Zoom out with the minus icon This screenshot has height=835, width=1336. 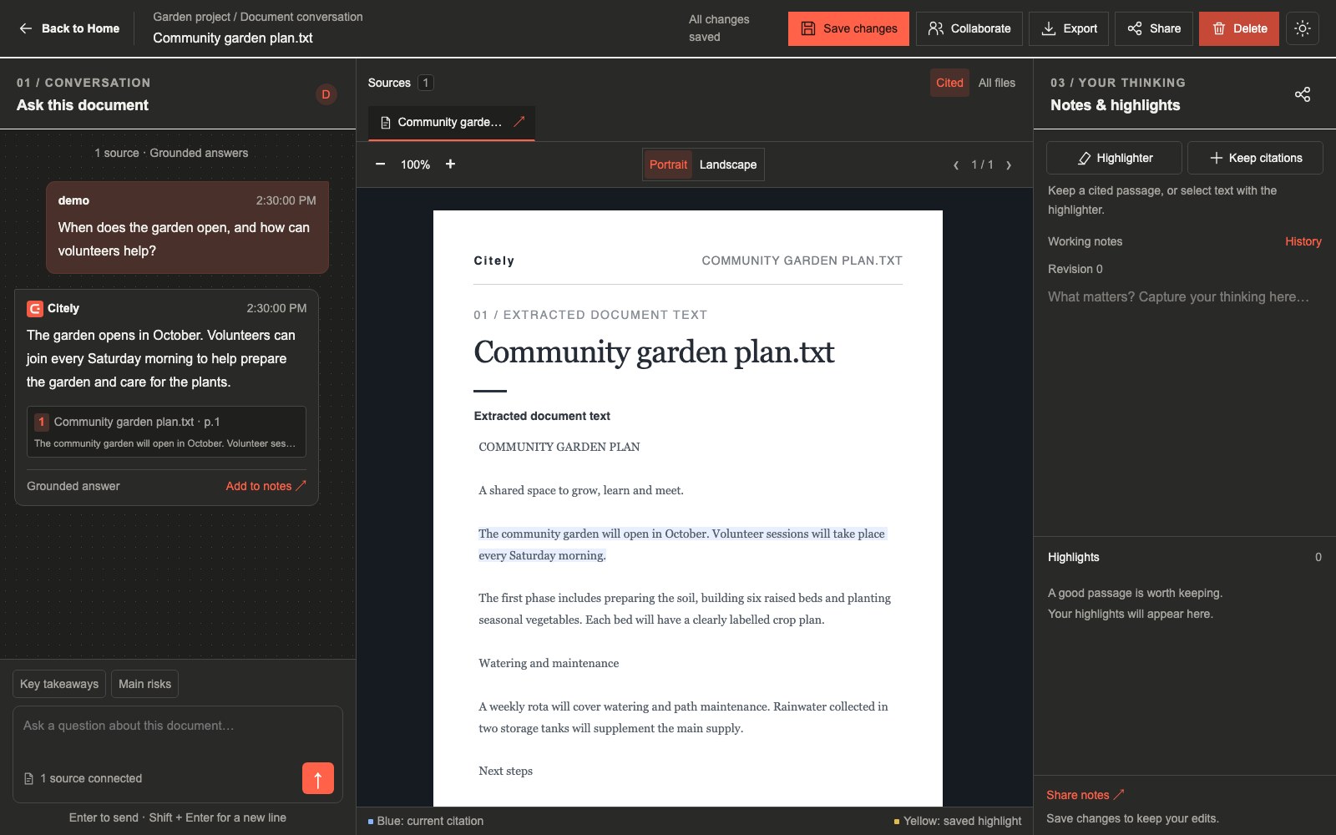(380, 164)
